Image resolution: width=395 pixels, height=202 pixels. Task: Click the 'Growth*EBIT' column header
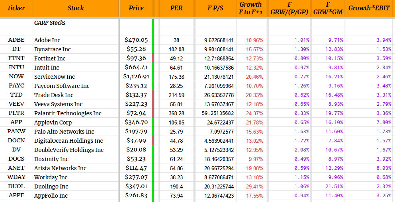[370, 8]
